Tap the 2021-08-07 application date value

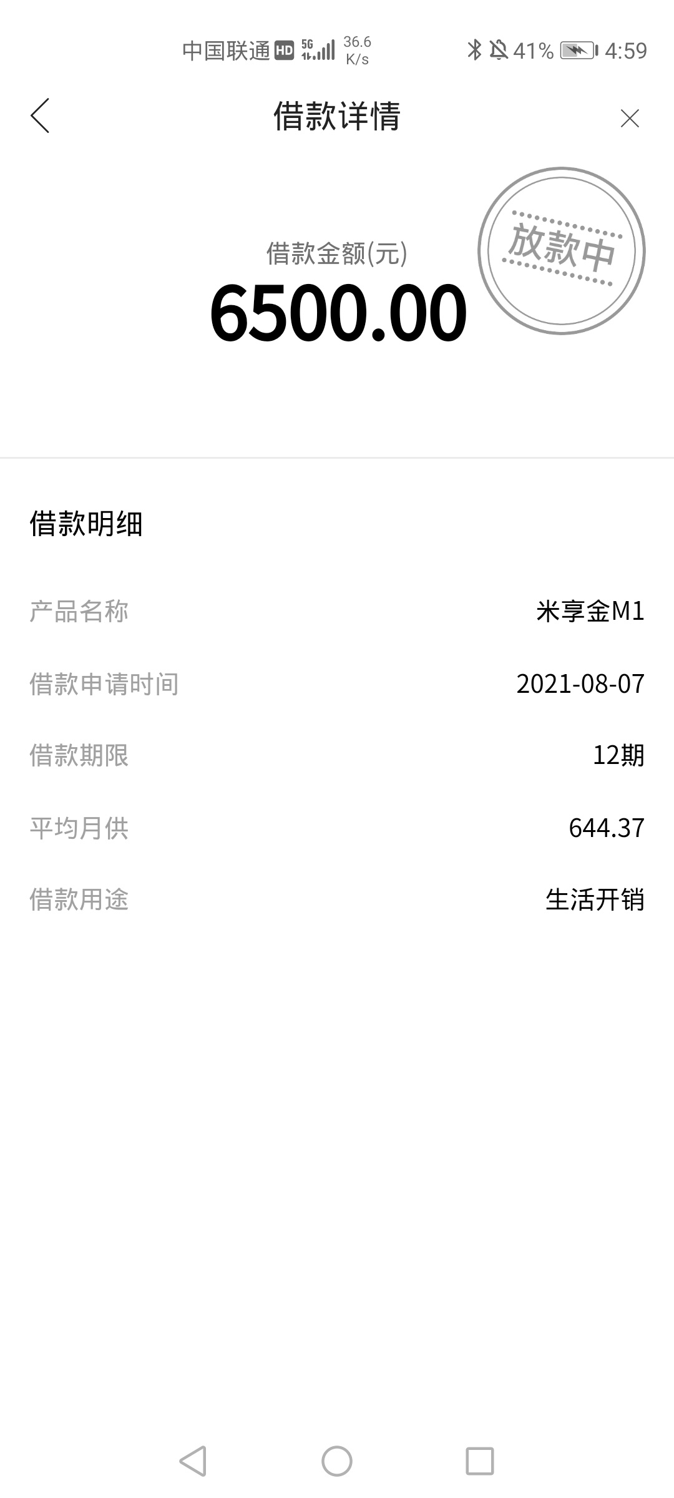pos(580,683)
